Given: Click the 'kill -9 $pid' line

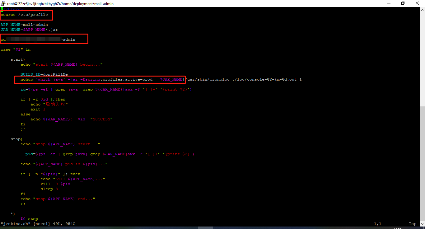Looking at the screenshot, I should pyautogui.click(x=55, y=184).
